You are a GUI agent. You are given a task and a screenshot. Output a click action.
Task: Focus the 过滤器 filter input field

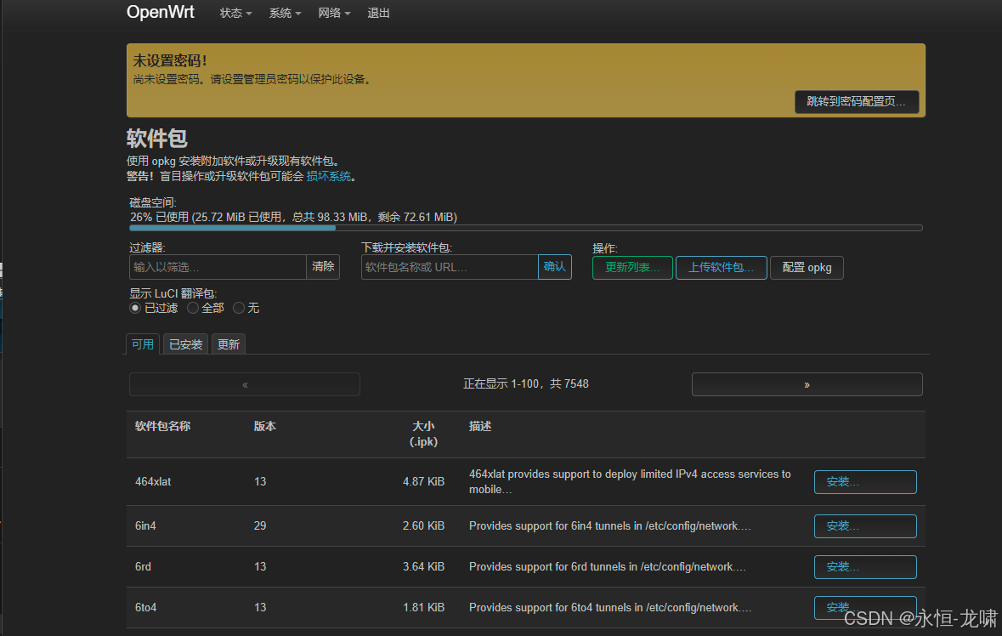(218, 267)
